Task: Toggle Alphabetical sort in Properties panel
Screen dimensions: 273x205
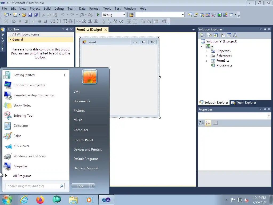Action: (207, 123)
